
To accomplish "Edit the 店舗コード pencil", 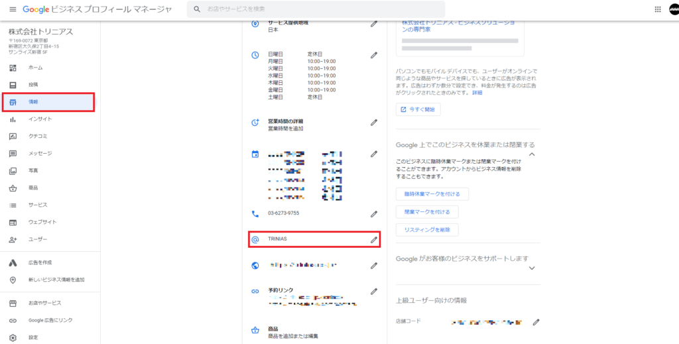I will (536, 322).
